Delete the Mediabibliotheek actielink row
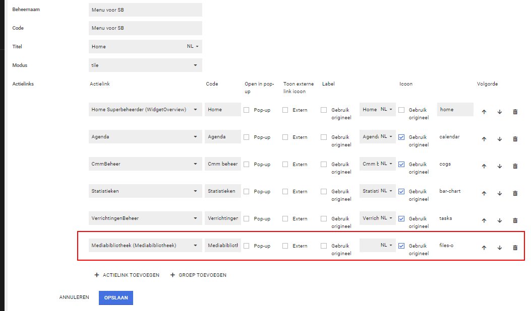The image size is (531, 311). [515, 248]
